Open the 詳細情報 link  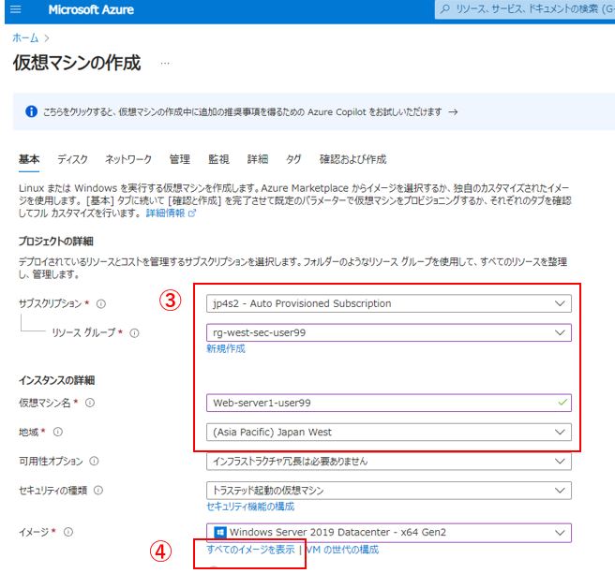point(166,213)
